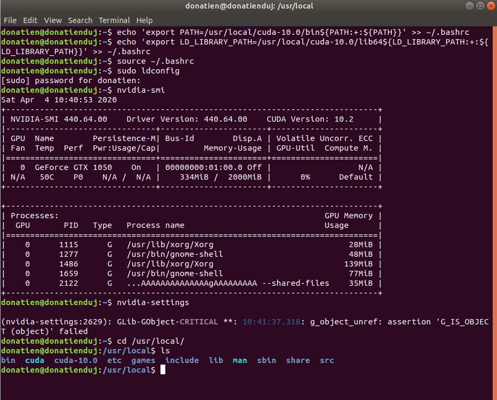The image size is (497, 400).
Task: Open the View menu
Action: pos(53,20)
